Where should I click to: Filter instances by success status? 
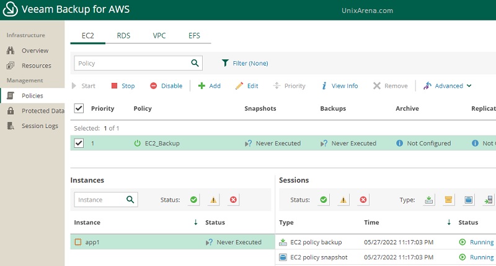[x=193, y=200]
